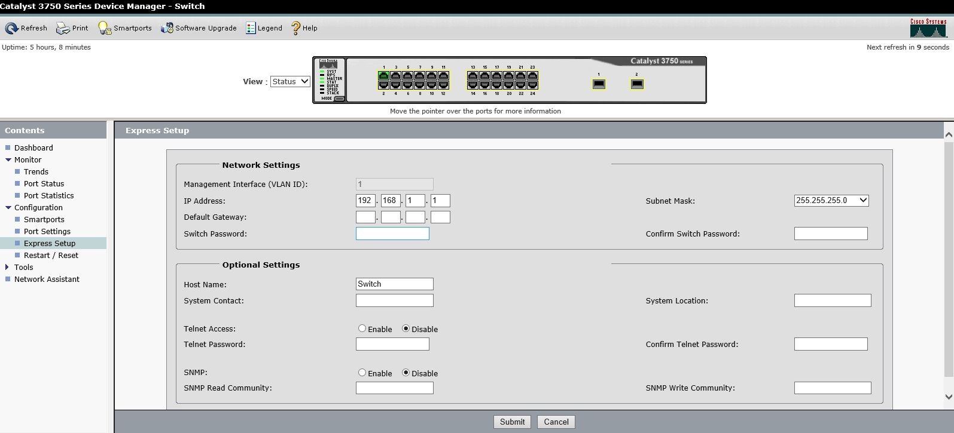The image size is (954, 433).
Task: Select switch port 1 on front panel
Action: point(383,76)
